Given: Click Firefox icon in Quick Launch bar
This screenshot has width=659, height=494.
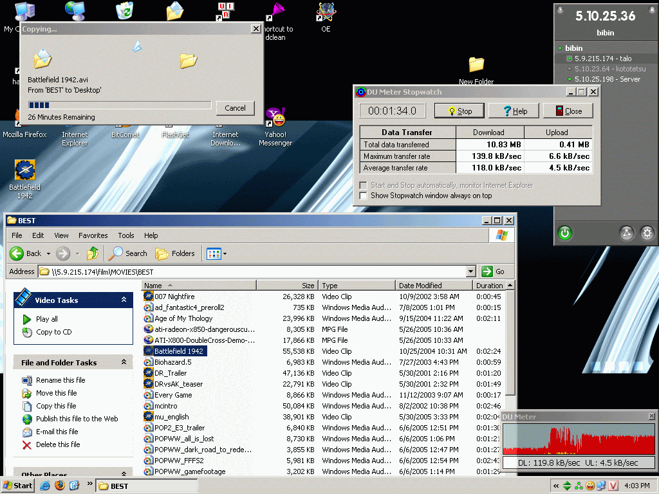Looking at the screenshot, I should point(60,486).
